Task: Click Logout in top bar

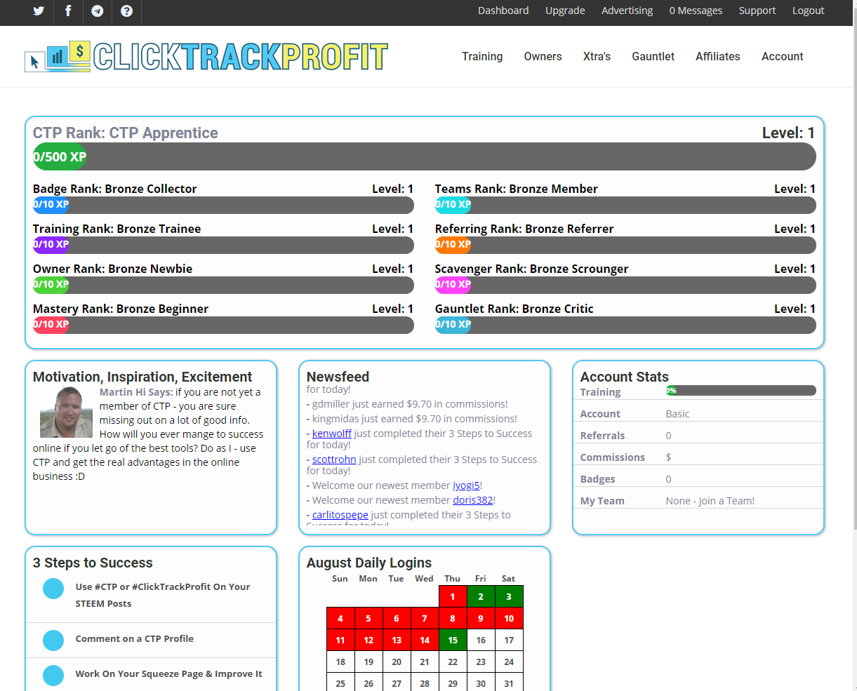Action: click(808, 11)
